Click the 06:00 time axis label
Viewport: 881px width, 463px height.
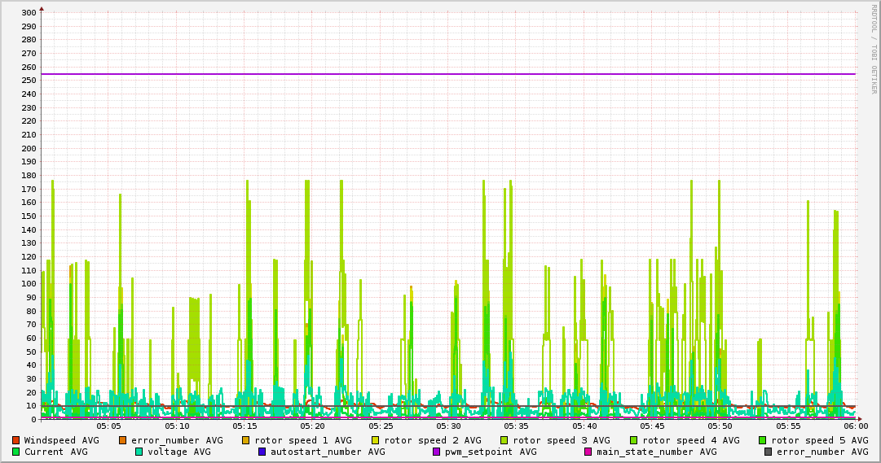click(855, 426)
